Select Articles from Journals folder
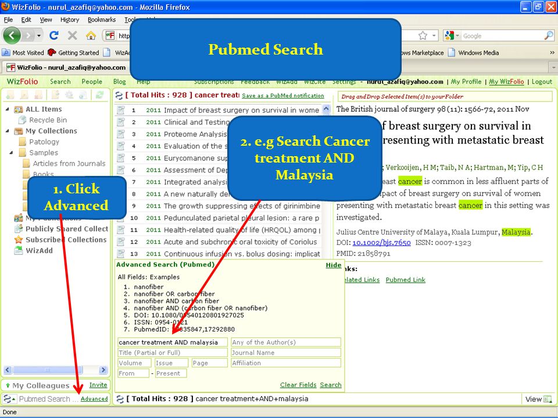 pos(65,164)
